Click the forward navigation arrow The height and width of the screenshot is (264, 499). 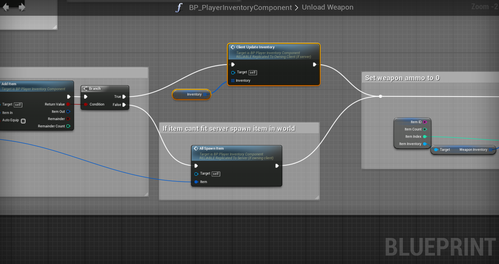click(x=22, y=7)
